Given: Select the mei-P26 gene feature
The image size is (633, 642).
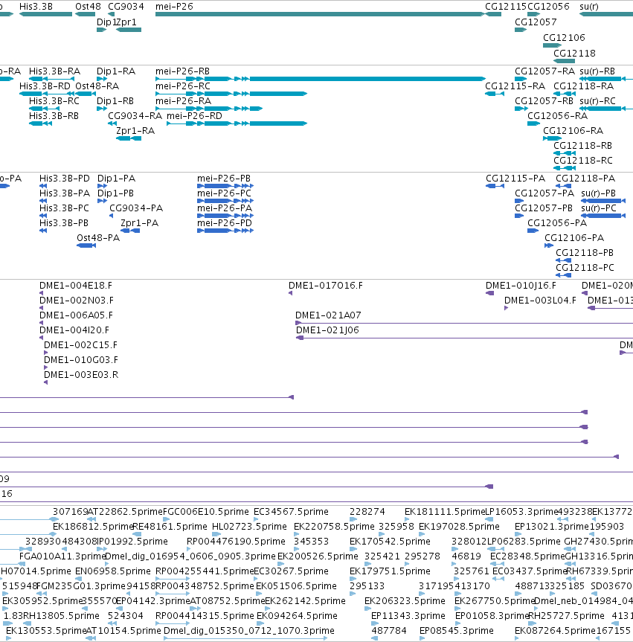Looking at the screenshot, I should pos(320,14).
